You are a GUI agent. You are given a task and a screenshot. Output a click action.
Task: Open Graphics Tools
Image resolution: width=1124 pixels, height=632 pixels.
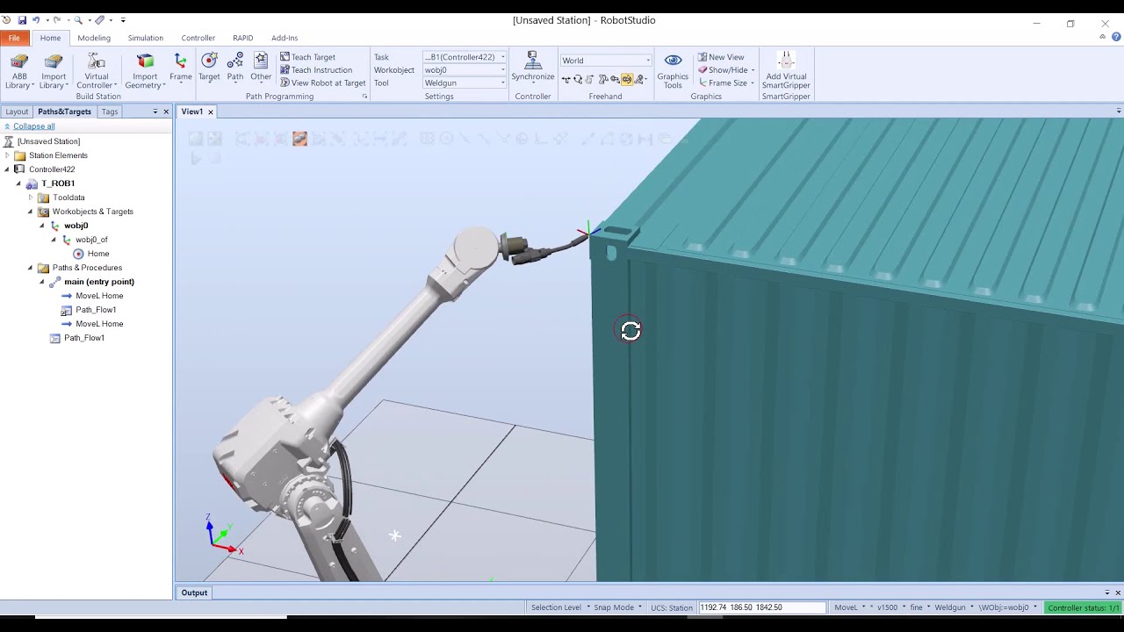pos(673,70)
